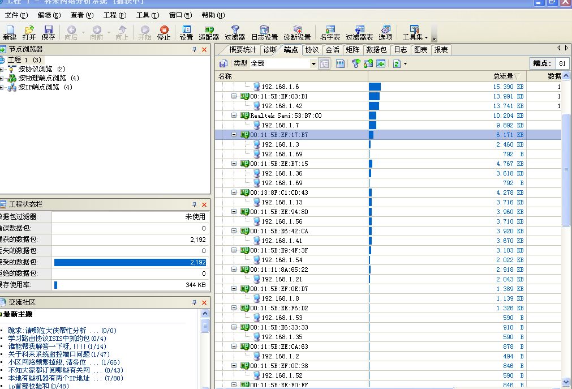The height and width of the screenshot is (389, 572).
Task: Toggle the tree view mode button beside type dropdown
Action: click(x=324, y=64)
